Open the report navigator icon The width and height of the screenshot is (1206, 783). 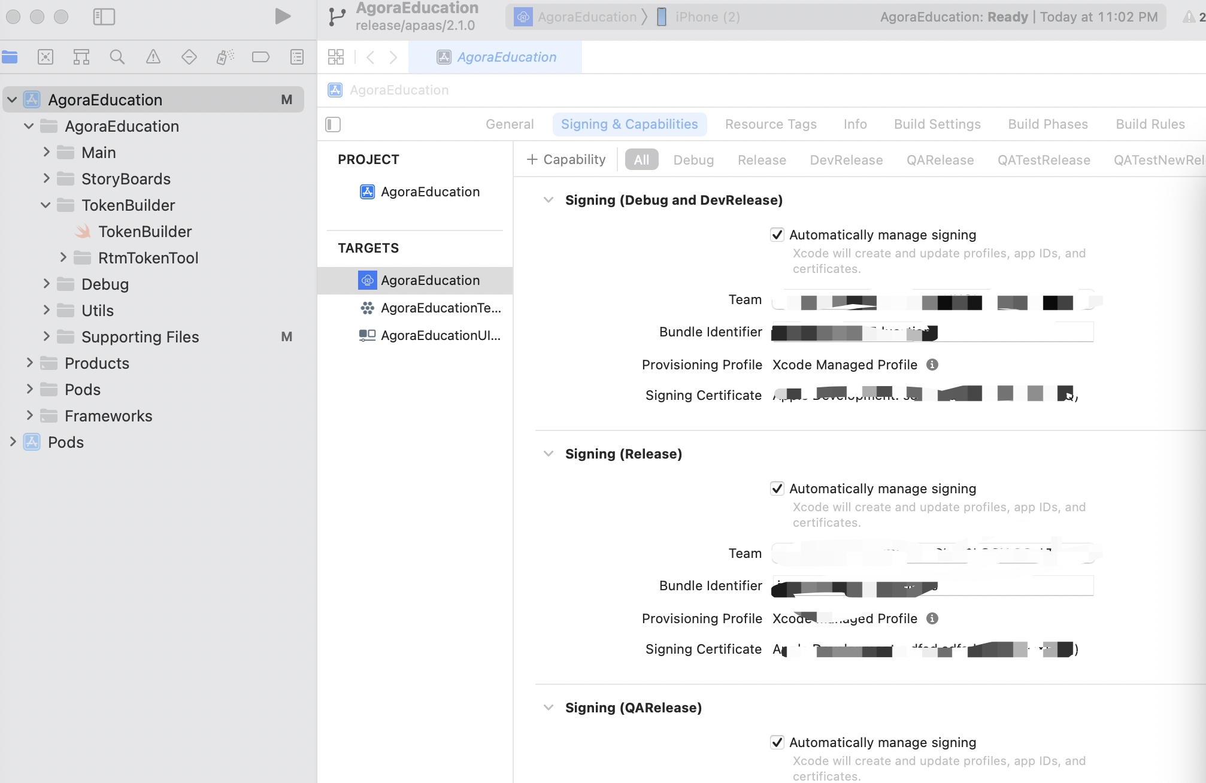click(x=297, y=57)
